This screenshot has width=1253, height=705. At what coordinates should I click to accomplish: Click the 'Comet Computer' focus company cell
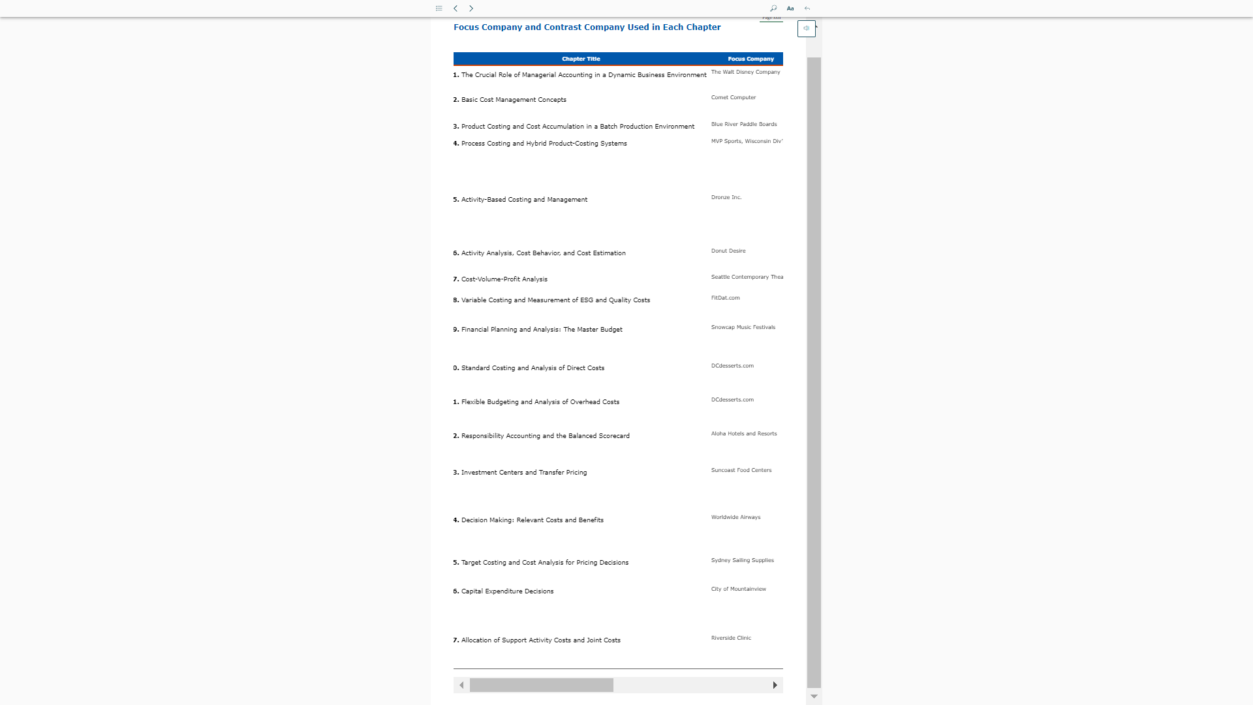click(x=734, y=98)
